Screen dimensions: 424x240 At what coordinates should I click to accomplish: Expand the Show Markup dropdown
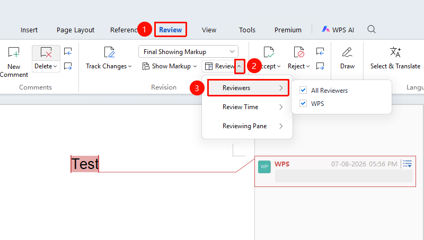(195, 66)
